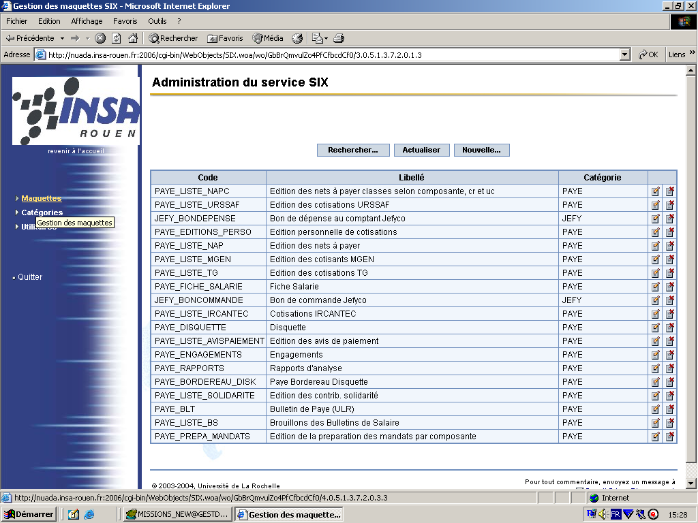Create a new maquette with Nouvelle...
The height and width of the screenshot is (523, 698).
tap(482, 150)
